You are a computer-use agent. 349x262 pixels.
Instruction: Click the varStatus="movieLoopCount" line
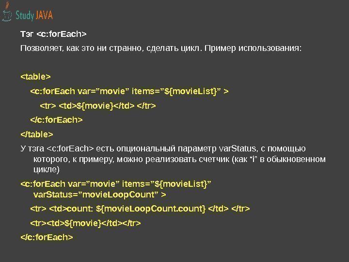99,195
